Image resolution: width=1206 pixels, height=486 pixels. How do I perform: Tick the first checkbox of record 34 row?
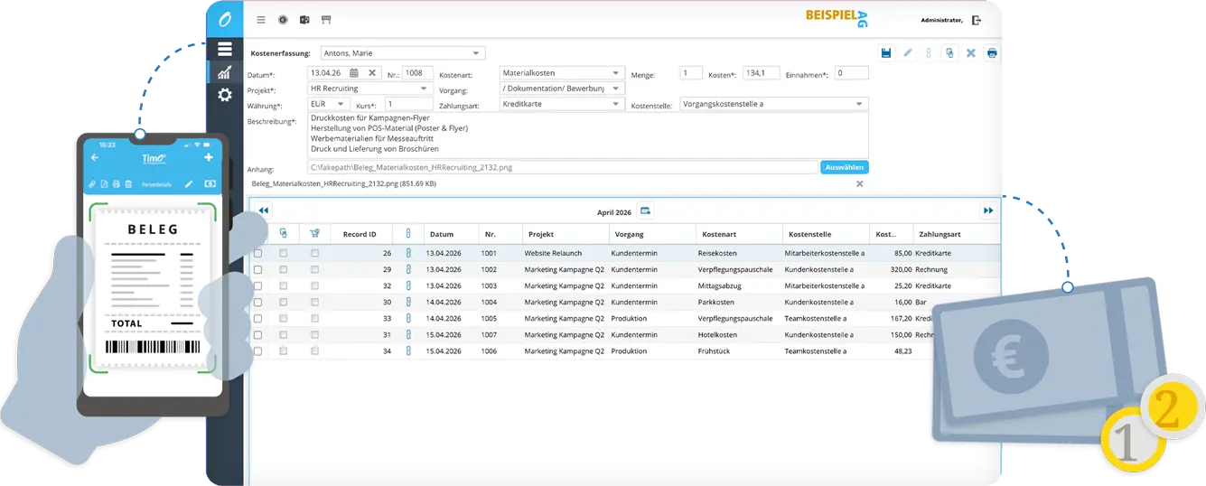tap(257, 350)
